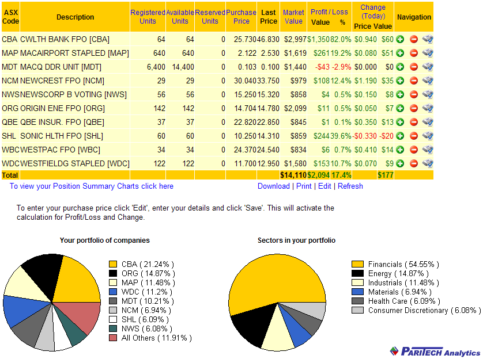Click the black Energy legend swatch

point(357,273)
